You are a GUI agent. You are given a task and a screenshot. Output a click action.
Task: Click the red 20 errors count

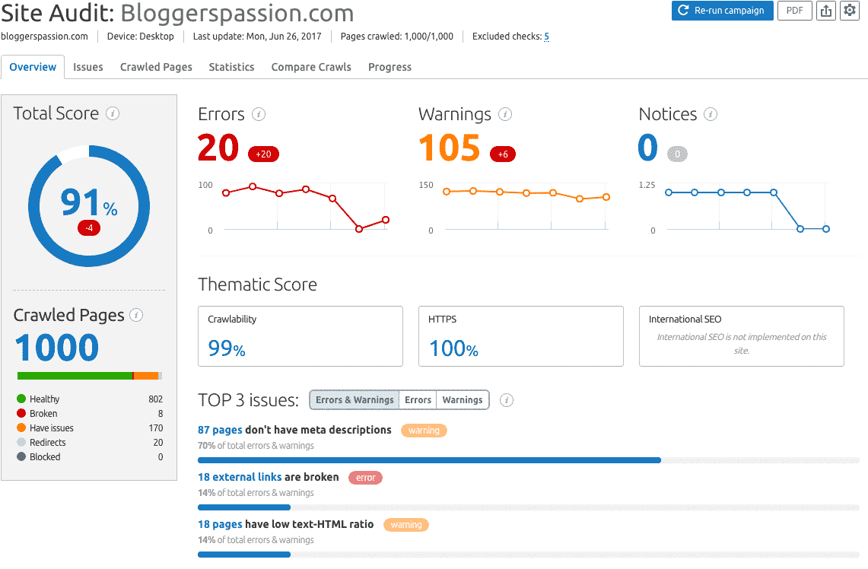pyautogui.click(x=218, y=148)
